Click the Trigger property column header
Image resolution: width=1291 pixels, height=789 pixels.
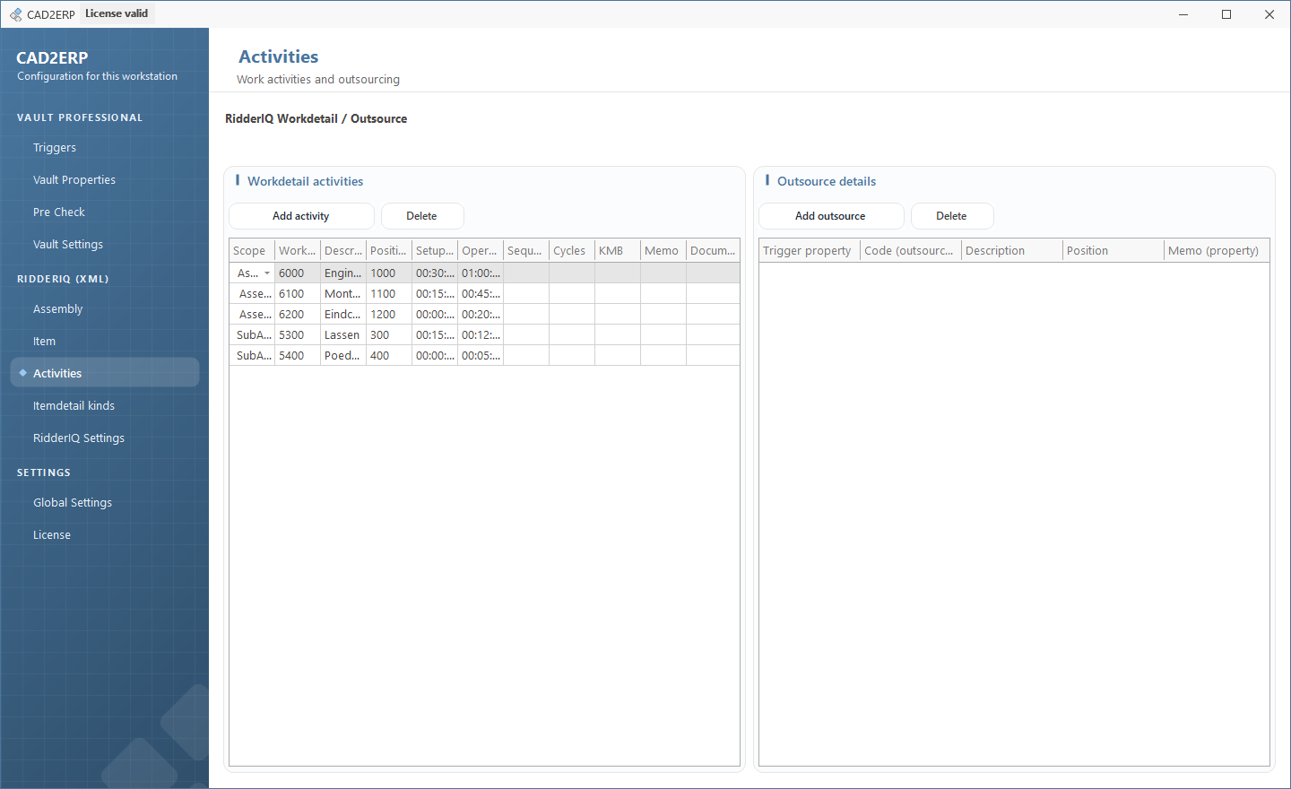tap(810, 251)
